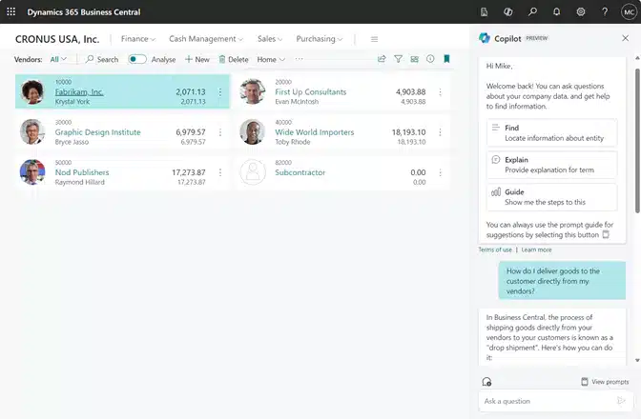Open the Fabrikam, Inc. vendor link
The image size is (641, 419).
(x=79, y=91)
